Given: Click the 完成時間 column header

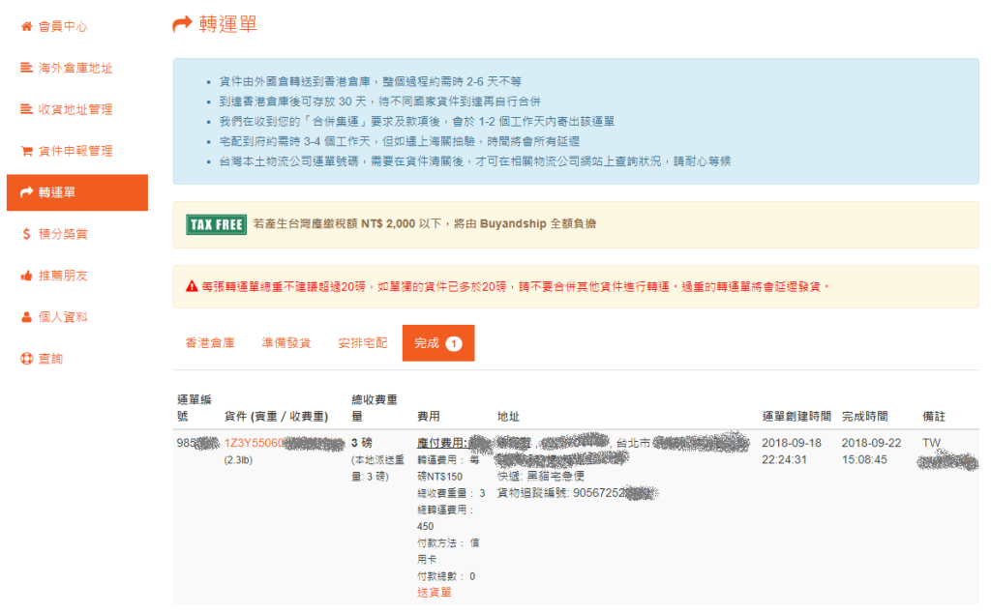Looking at the screenshot, I should 864,416.
